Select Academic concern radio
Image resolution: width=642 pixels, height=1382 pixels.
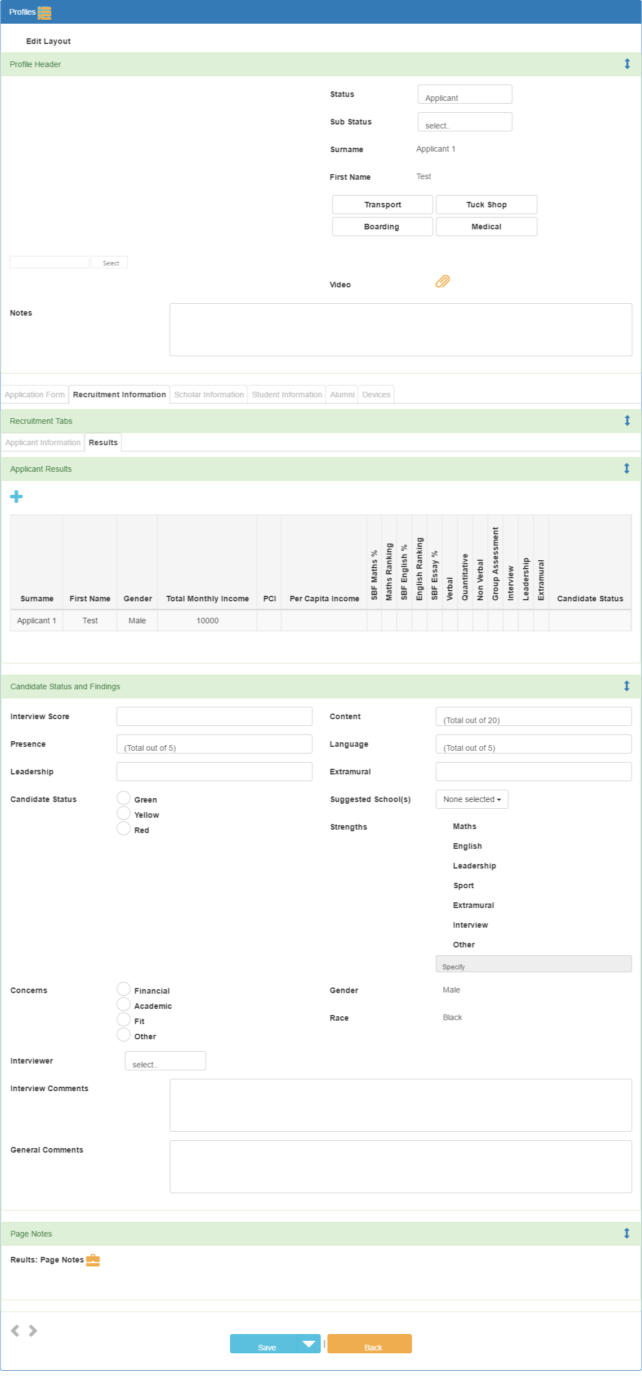[x=124, y=1004]
